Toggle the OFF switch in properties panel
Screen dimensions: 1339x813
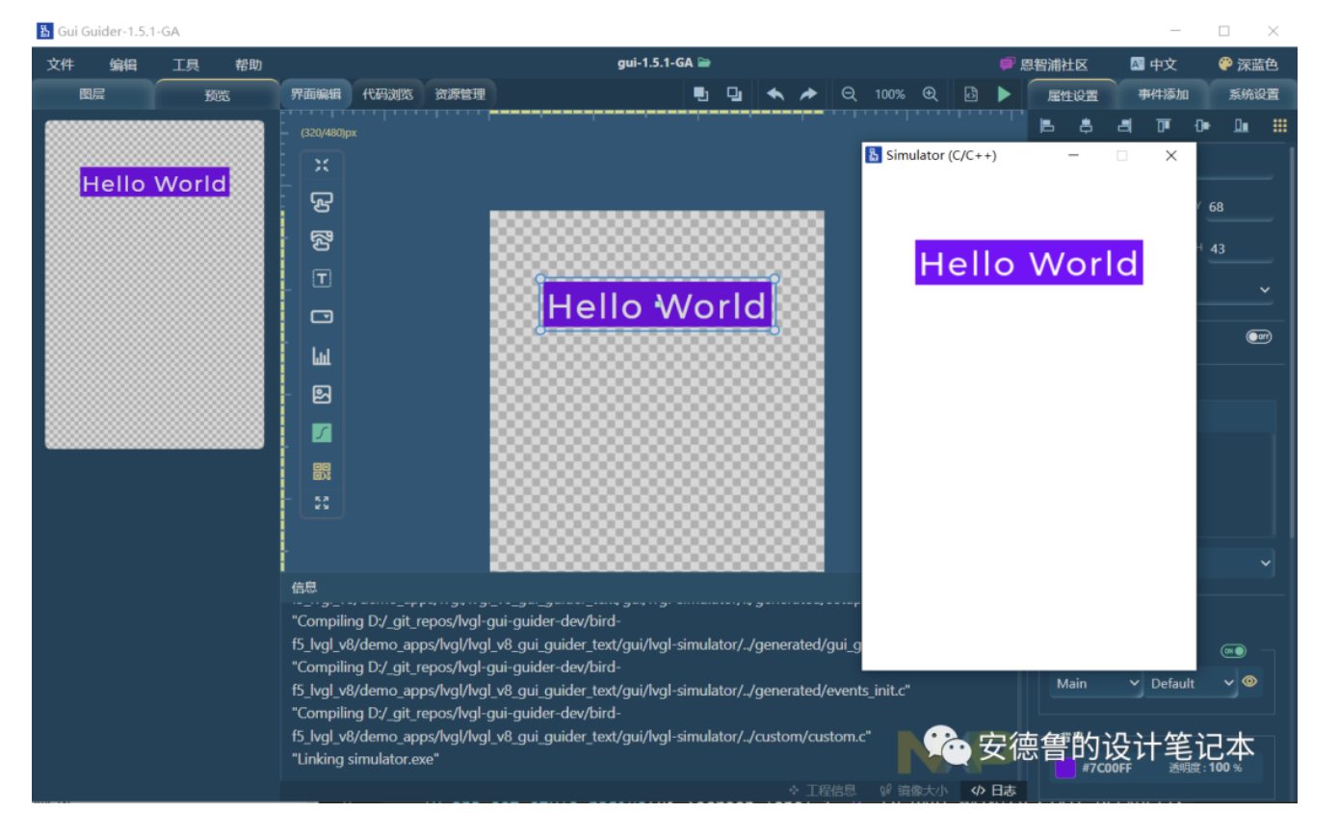(x=1258, y=336)
